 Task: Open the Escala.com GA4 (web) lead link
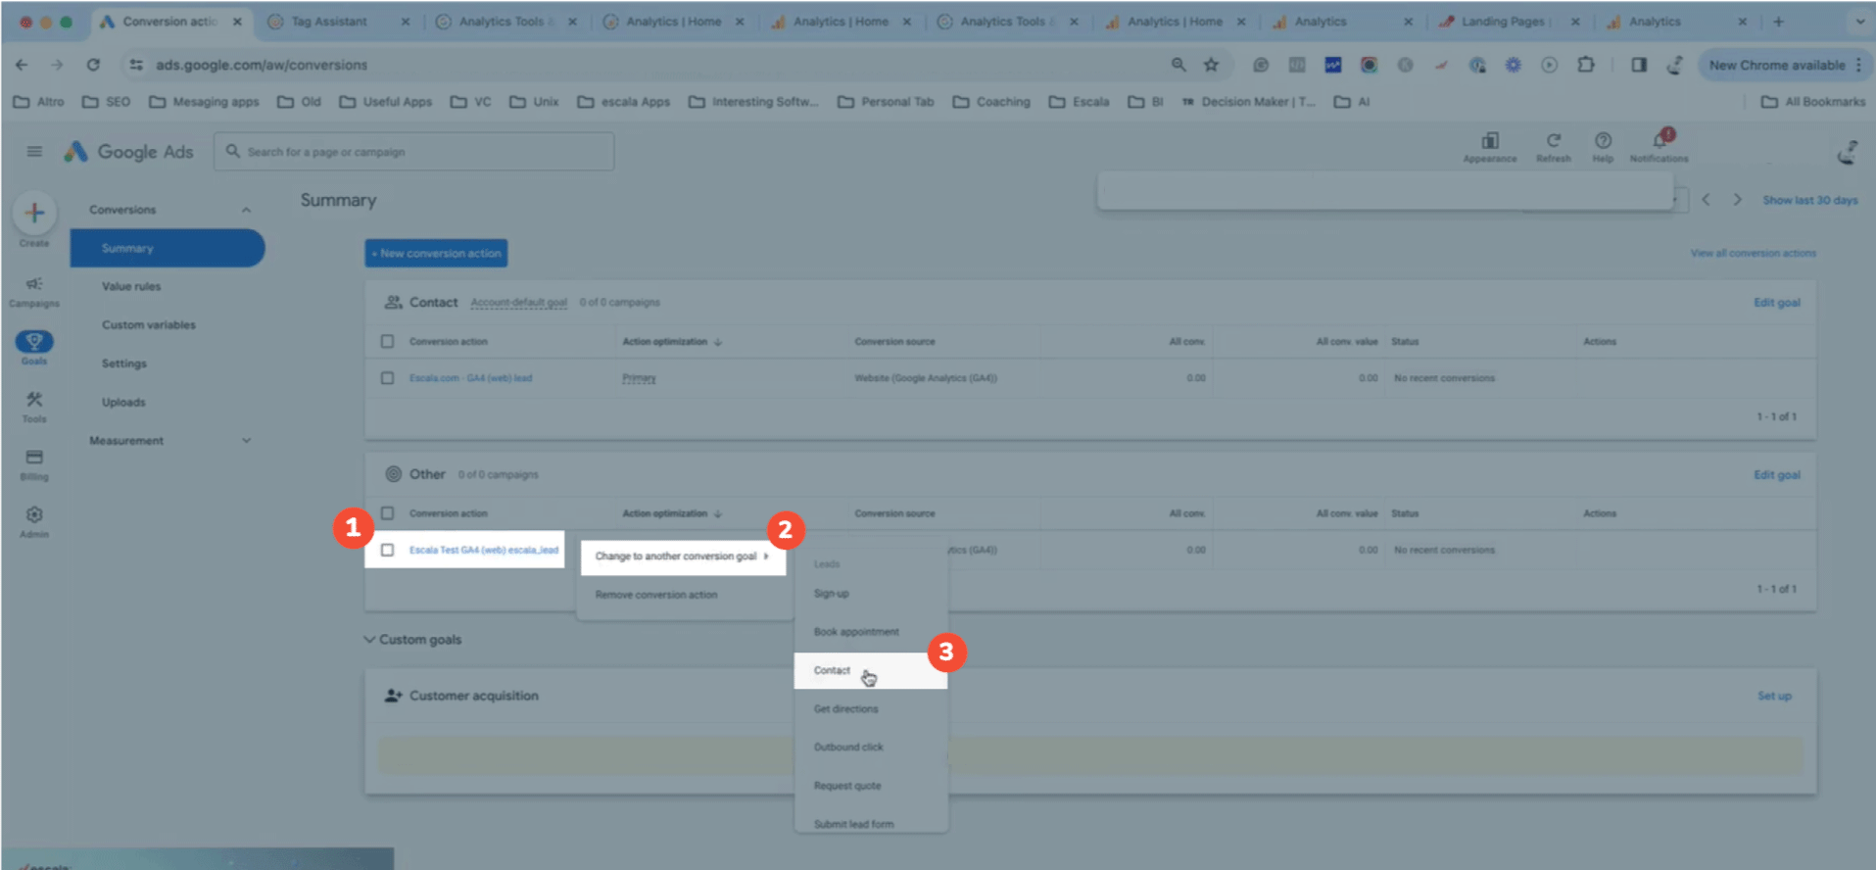tap(470, 378)
